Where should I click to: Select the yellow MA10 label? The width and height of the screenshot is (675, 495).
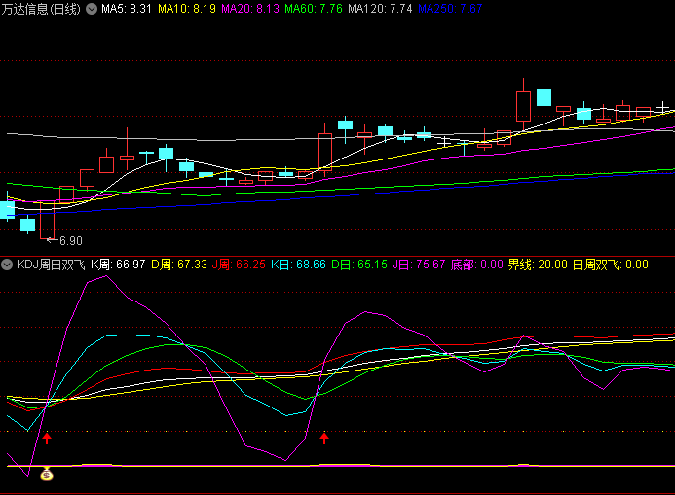pos(187,9)
